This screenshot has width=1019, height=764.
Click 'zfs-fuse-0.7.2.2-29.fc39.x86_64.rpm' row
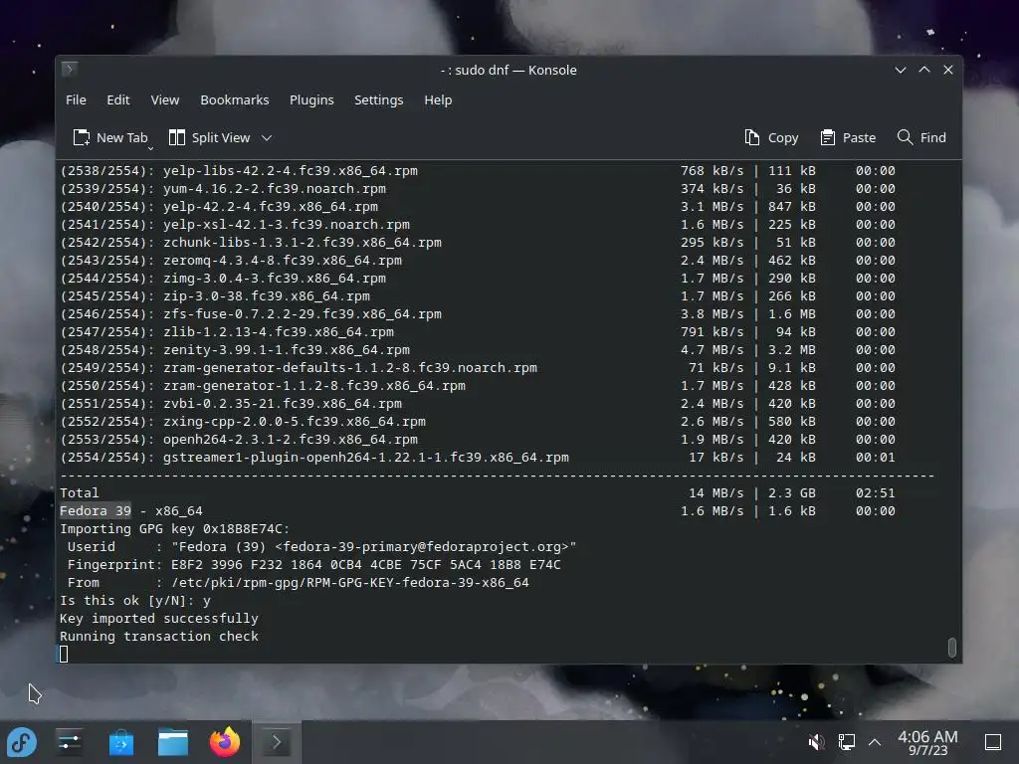pos(478,313)
